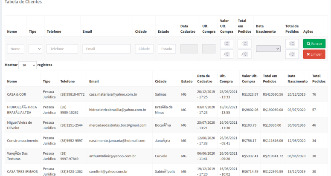Click the Ult. Compra filter date field

point(209,49)
